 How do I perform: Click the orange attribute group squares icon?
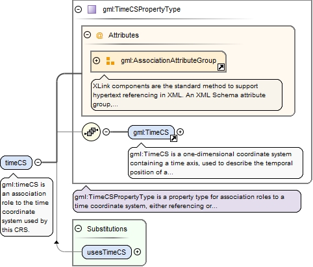[110, 61]
